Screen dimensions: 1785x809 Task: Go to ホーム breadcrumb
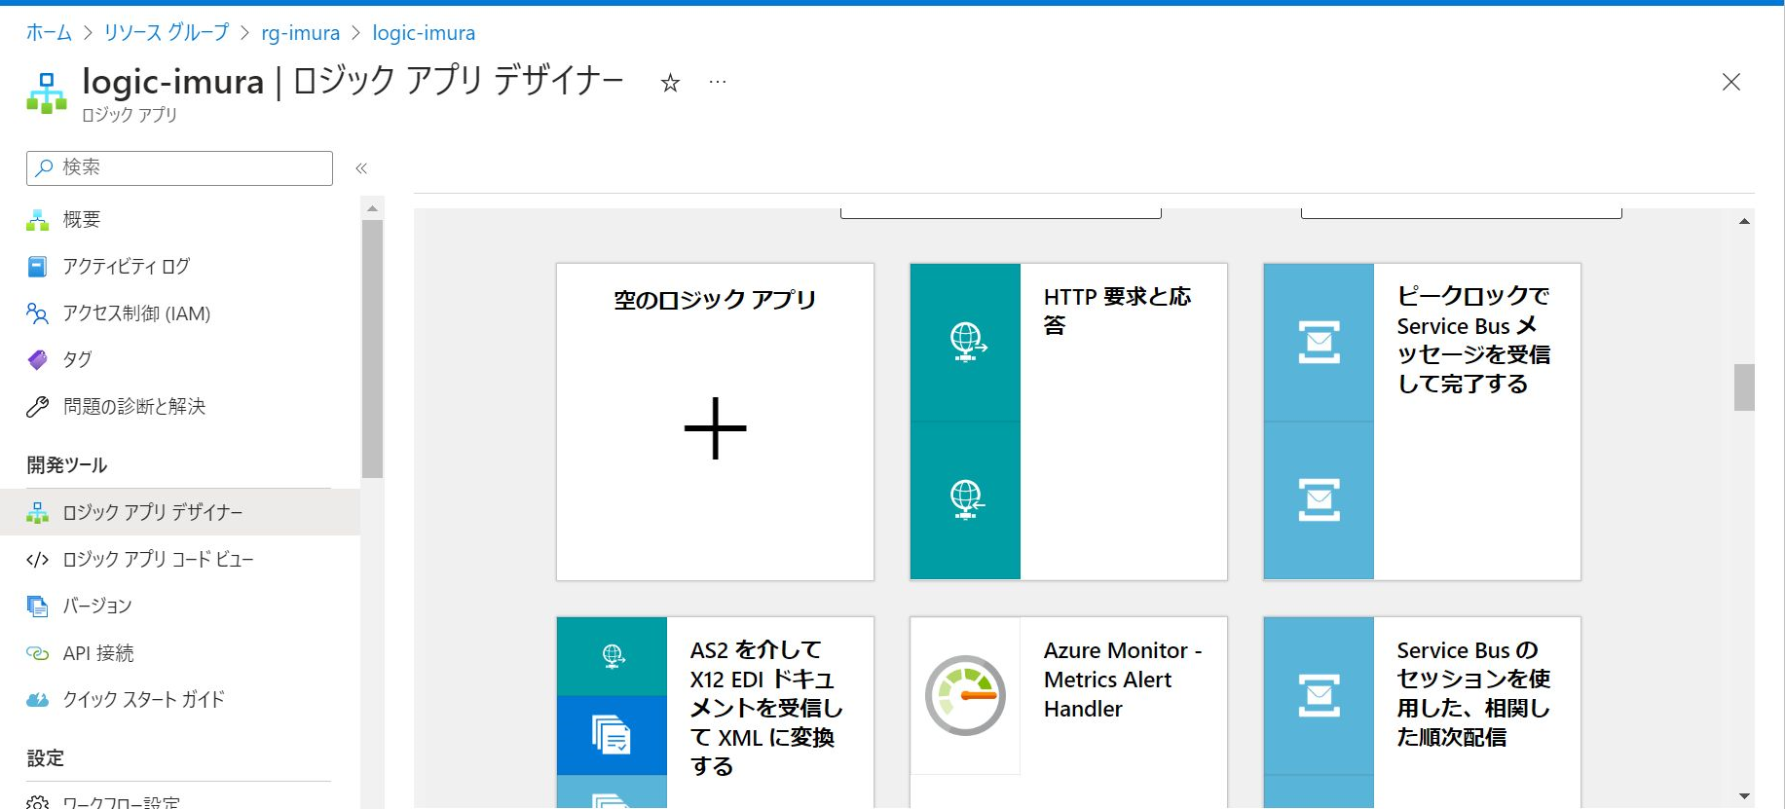[x=49, y=33]
